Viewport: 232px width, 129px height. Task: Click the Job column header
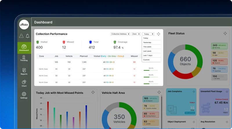56,56
